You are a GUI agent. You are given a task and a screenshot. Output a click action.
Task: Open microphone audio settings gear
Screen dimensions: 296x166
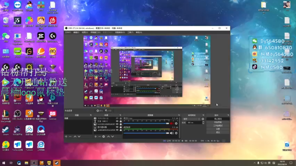[176, 124]
